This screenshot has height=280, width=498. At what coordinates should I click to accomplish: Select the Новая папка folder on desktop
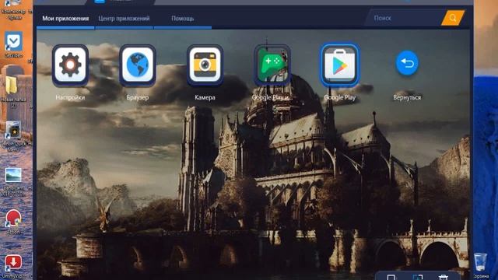(x=12, y=92)
